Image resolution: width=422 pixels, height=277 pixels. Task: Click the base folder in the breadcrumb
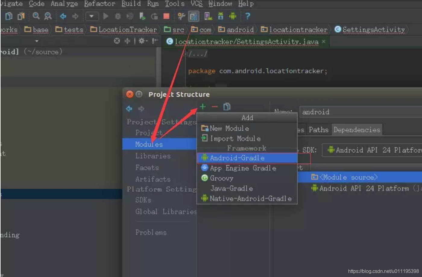click(x=36, y=30)
